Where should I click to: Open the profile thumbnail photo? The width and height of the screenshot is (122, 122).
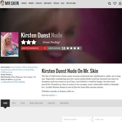pos(10,44)
